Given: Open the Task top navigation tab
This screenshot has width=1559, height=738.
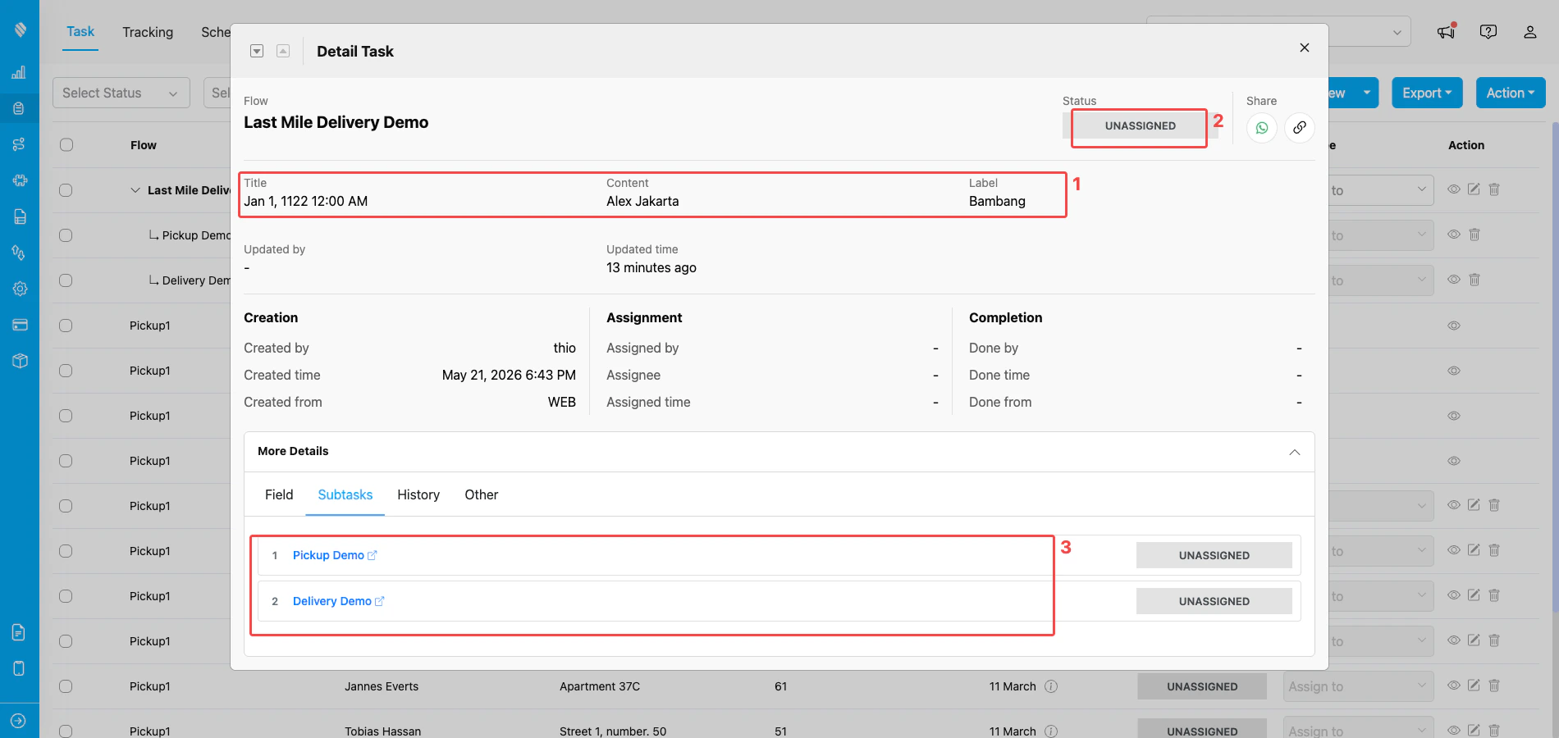Looking at the screenshot, I should click(80, 31).
